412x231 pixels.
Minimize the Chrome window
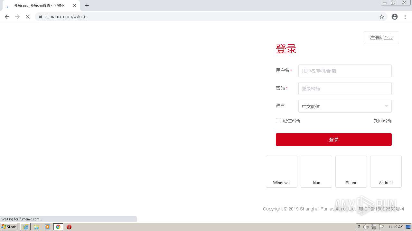point(385,3)
